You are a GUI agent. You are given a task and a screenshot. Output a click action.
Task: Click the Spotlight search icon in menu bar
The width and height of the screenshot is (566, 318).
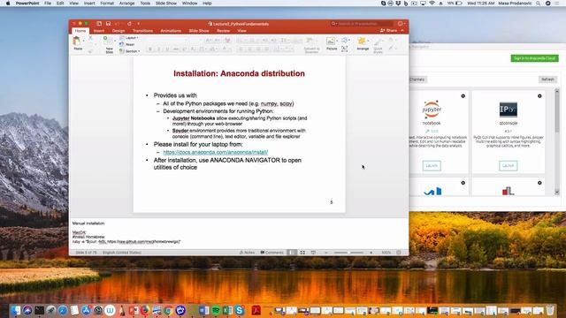539,4
